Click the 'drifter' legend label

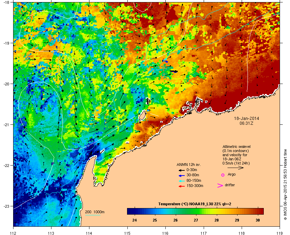coord(230,185)
